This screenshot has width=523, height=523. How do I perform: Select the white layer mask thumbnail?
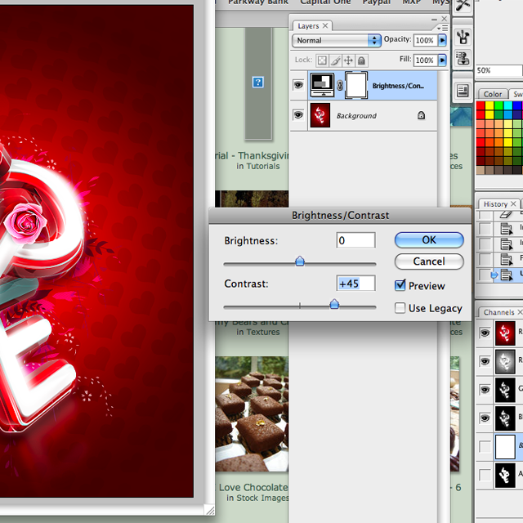click(356, 85)
